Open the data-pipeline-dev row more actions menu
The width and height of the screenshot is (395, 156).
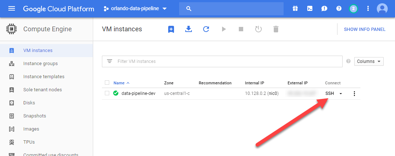354,93
